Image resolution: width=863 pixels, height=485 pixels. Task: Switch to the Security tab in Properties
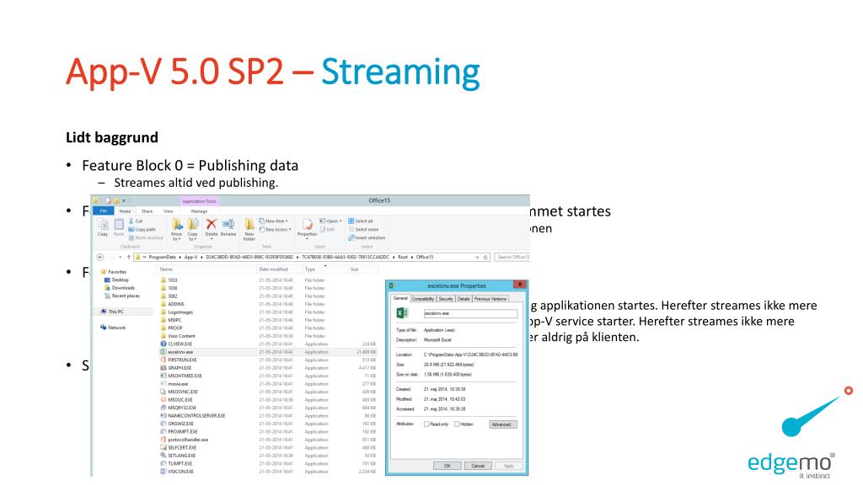[x=446, y=299]
